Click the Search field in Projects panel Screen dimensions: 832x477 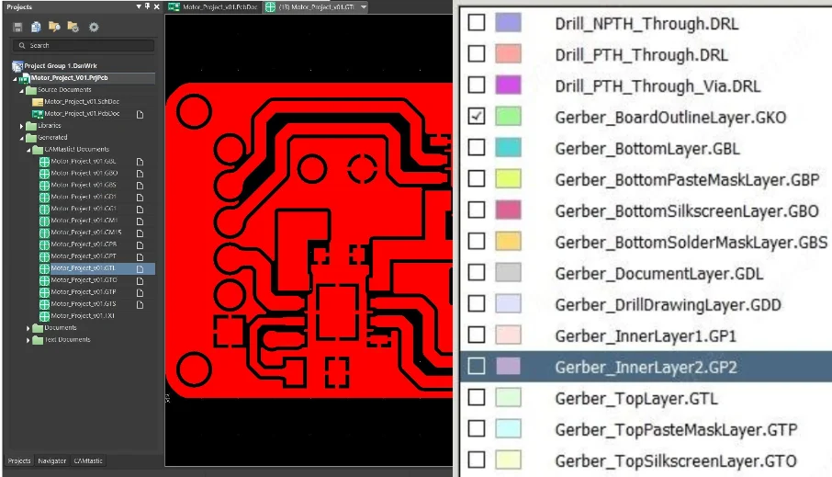pyautogui.click(x=83, y=45)
